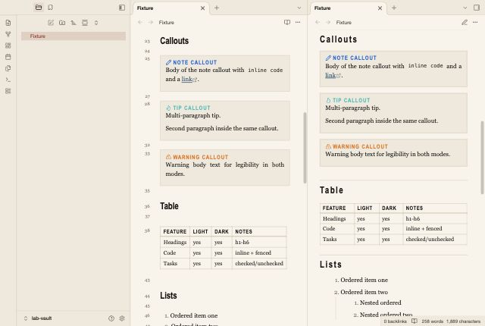
Task: Click 'Ordered item one' in left editor
Action: [194, 316]
